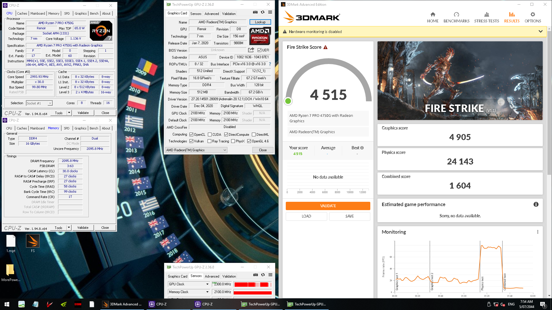Screen dimensions: 552x310
Task: Open Windows Start menu
Action: click(x=7, y=304)
